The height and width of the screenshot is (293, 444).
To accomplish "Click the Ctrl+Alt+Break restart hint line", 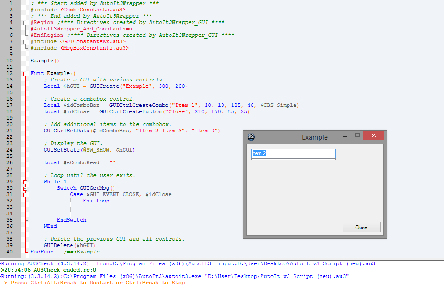I will (x=93, y=283).
